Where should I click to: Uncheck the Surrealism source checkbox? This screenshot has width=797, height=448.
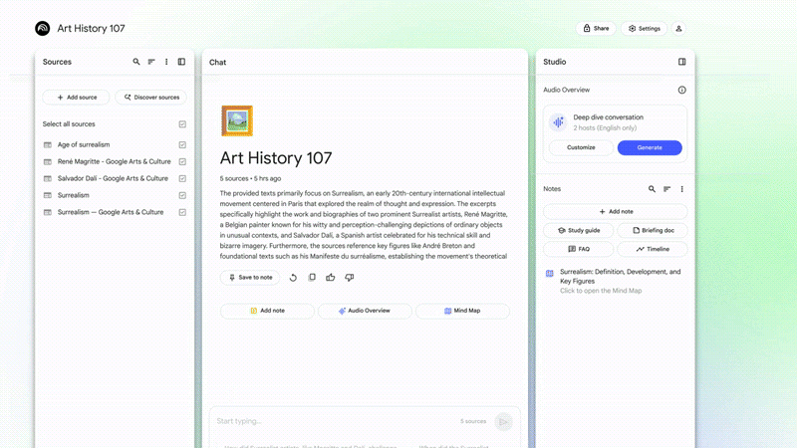[x=182, y=196]
